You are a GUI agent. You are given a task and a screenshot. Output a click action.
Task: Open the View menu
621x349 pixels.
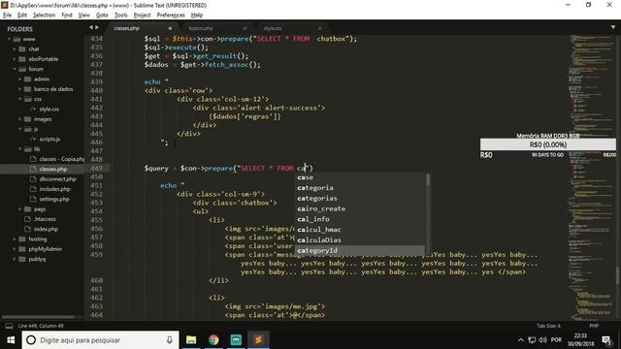[84, 16]
